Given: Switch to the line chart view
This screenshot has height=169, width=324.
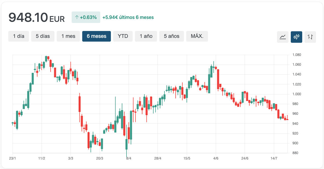Looking at the screenshot, I should (x=282, y=37).
